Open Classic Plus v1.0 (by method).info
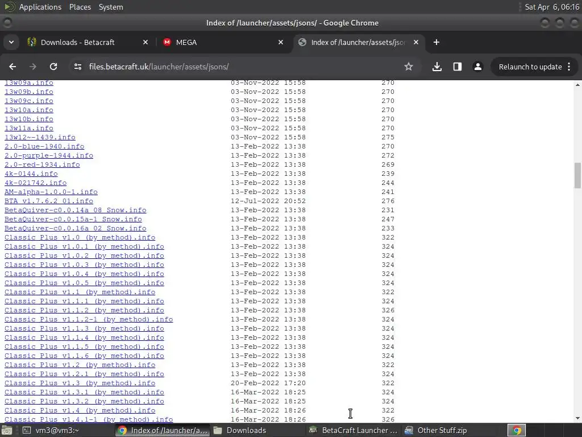Viewport: 582px width, 437px height. pos(80,237)
